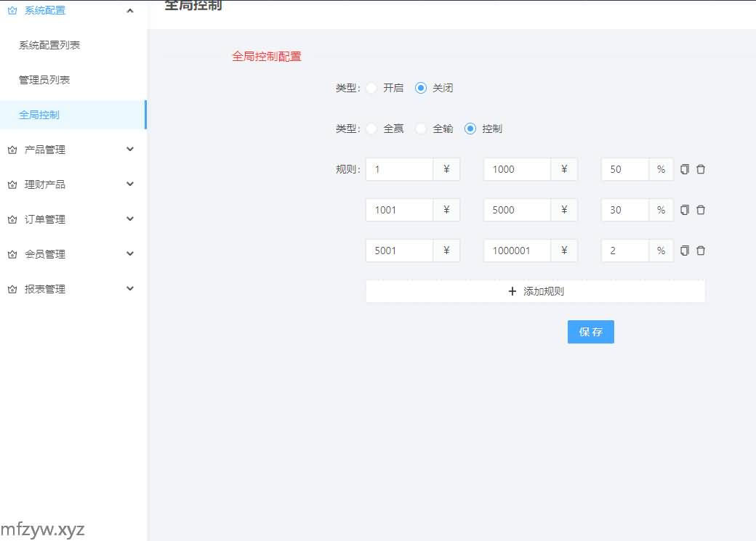
Task: Click the 1000001 amount input field
Action: 517,251
